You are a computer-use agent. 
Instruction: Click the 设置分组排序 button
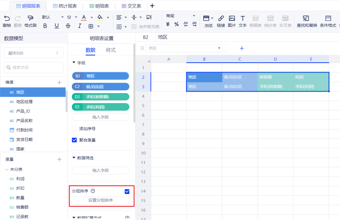point(100,200)
